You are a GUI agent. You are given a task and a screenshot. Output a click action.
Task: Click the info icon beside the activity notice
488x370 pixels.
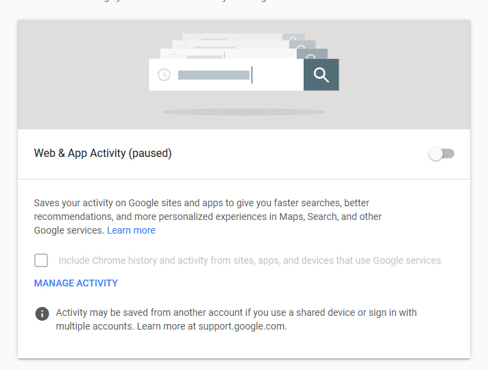point(42,313)
